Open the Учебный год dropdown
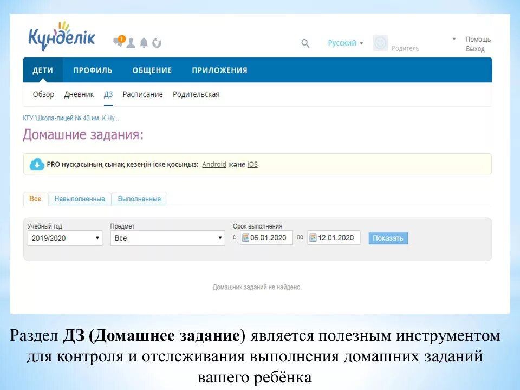Screen dimensions: 520x390 [x=64, y=237]
